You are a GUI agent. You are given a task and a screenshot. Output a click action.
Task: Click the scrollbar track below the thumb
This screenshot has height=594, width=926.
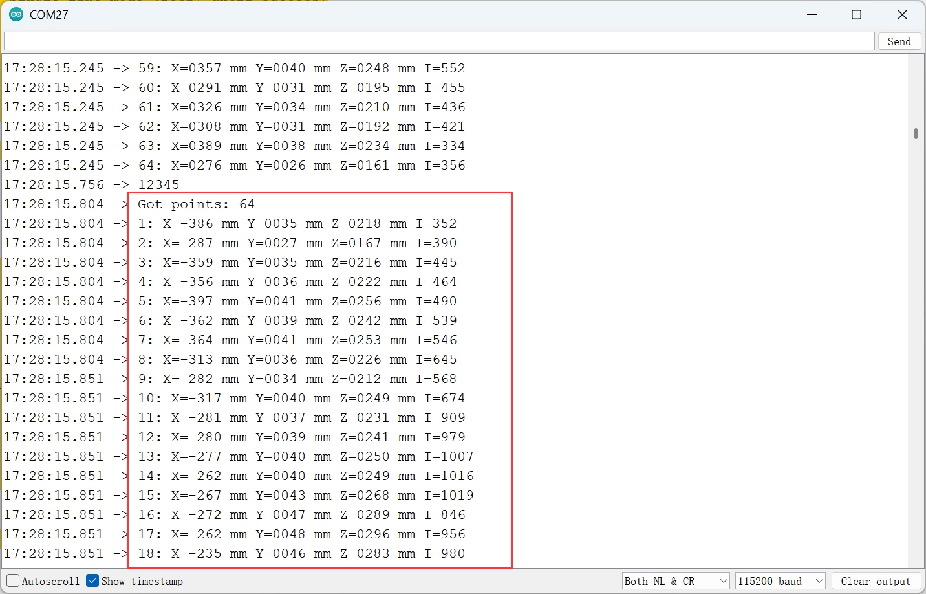(916, 356)
